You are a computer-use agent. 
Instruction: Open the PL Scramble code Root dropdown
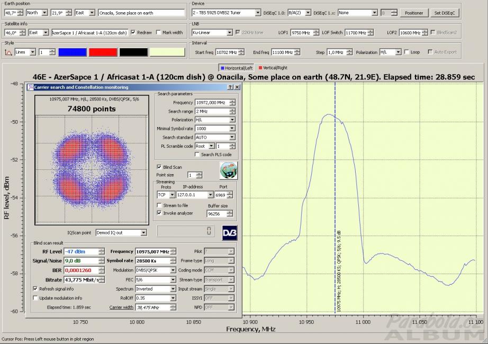211,146
